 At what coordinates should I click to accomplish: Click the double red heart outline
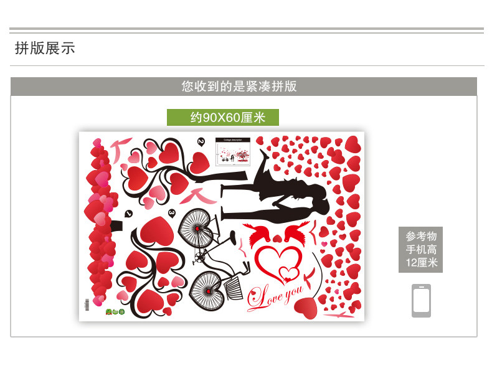278,263
